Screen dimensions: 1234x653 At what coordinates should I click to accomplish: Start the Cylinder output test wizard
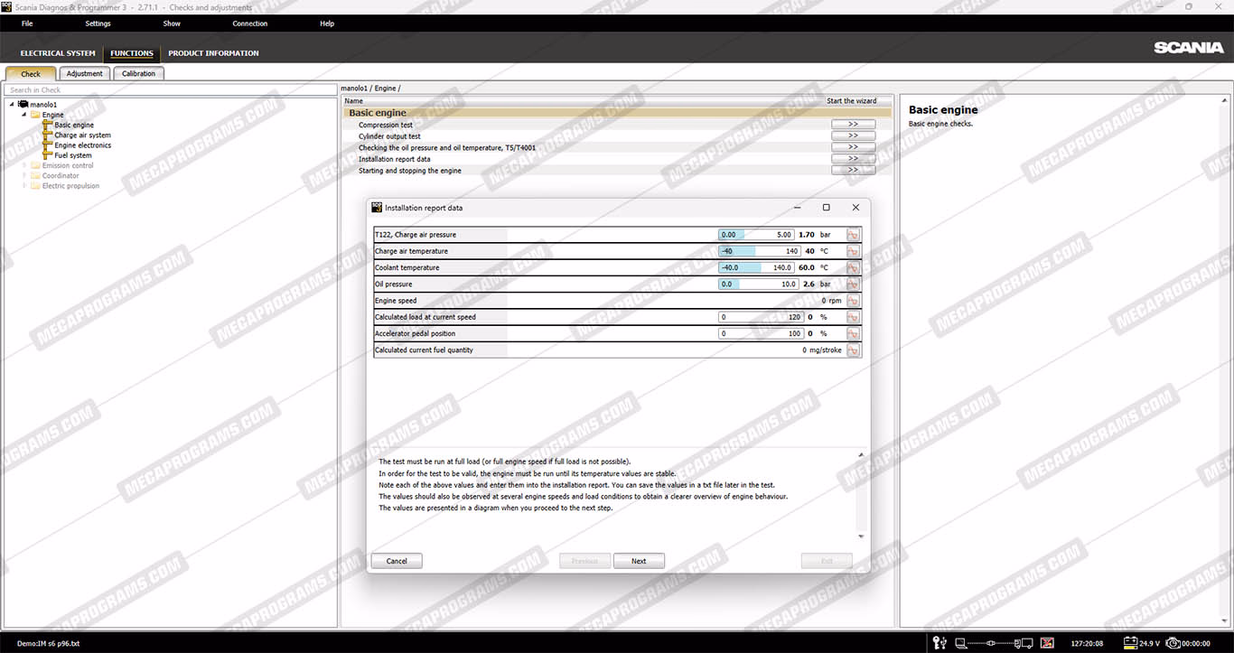click(x=853, y=136)
